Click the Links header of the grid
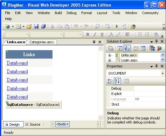The image size is (166, 136). (x=29, y=55)
